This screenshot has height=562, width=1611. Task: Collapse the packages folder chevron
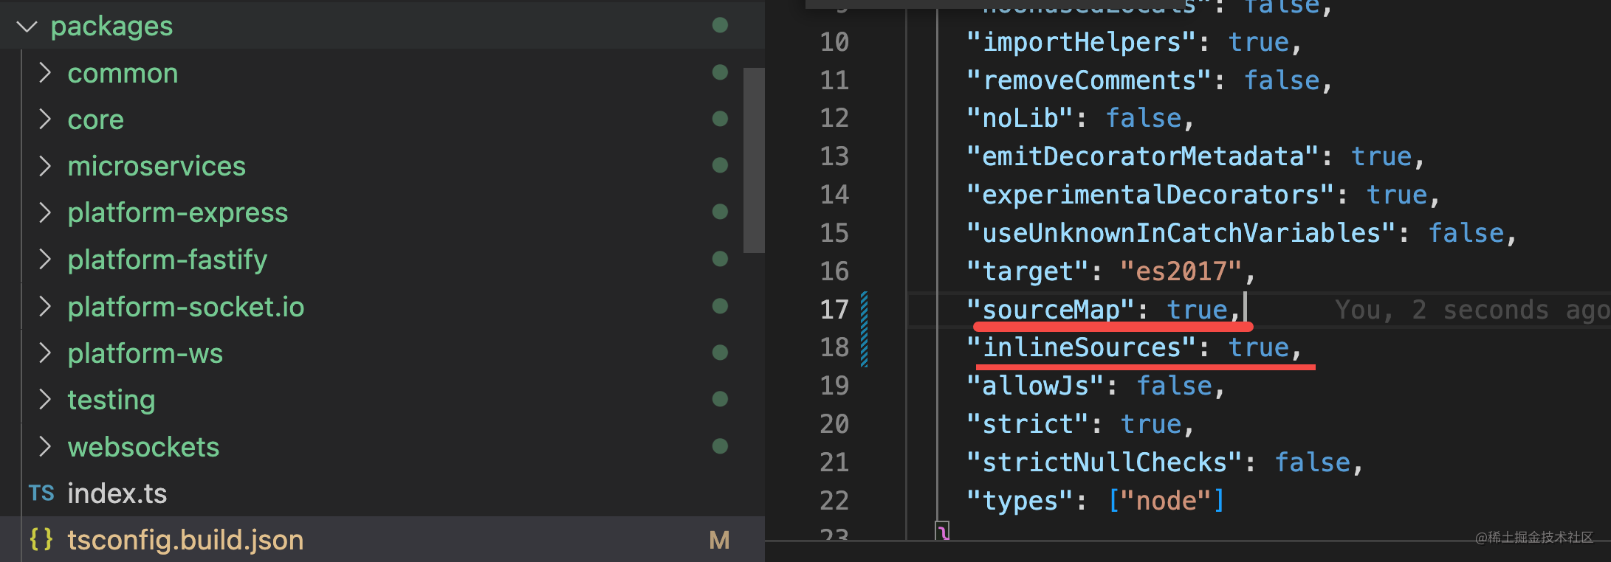[27, 27]
